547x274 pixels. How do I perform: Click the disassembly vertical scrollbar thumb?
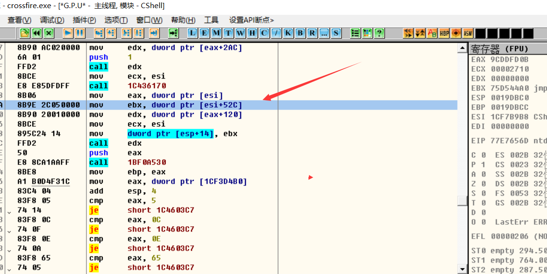[x=463, y=201]
